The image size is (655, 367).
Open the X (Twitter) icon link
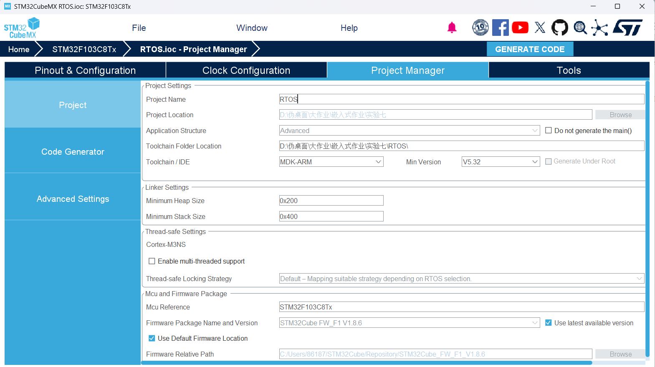pyautogui.click(x=540, y=28)
